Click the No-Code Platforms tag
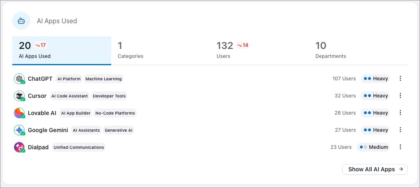 click(115, 113)
